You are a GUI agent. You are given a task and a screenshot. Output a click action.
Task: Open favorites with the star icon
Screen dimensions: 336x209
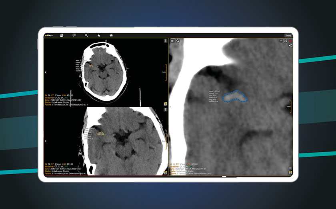[99, 36]
